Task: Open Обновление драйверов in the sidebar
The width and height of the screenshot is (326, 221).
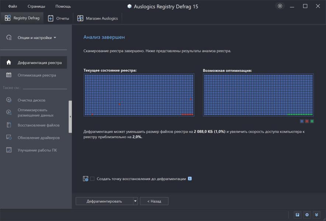Action: point(38,138)
